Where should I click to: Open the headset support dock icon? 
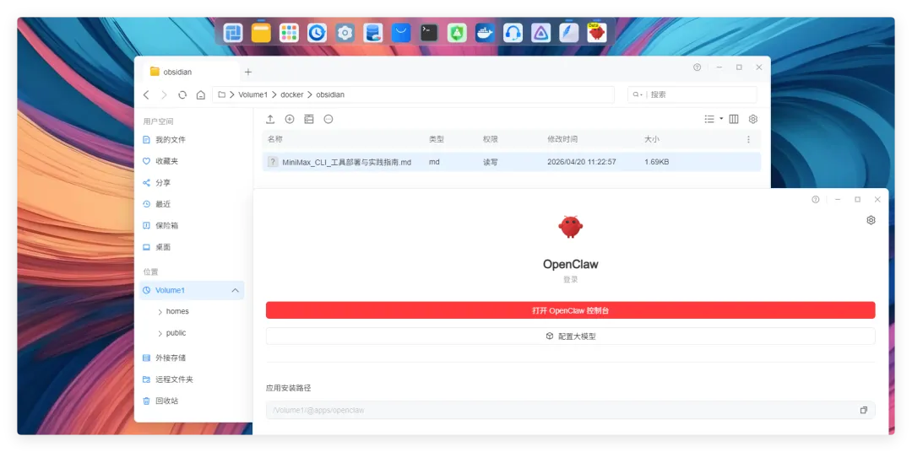click(513, 33)
